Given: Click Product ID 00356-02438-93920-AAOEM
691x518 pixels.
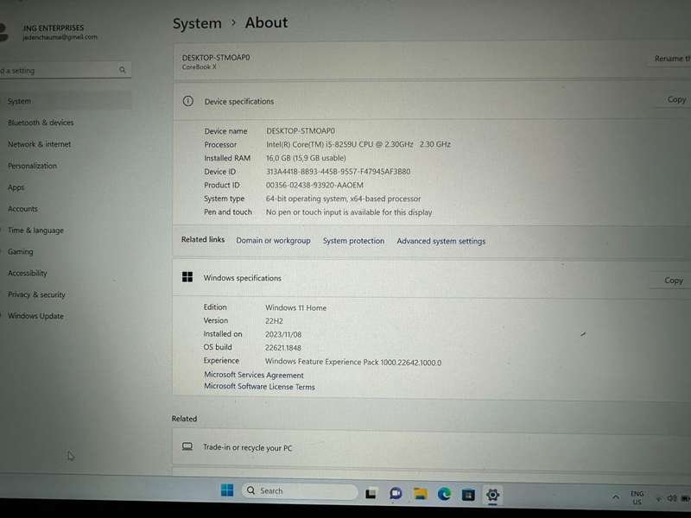Looking at the screenshot, I should (314, 185).
